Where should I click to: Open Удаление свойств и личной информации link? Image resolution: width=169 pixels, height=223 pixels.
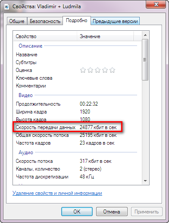point(57,193)
